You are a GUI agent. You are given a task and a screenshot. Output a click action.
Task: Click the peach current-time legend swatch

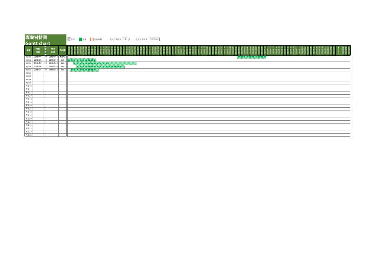click(x=92, y=39)
